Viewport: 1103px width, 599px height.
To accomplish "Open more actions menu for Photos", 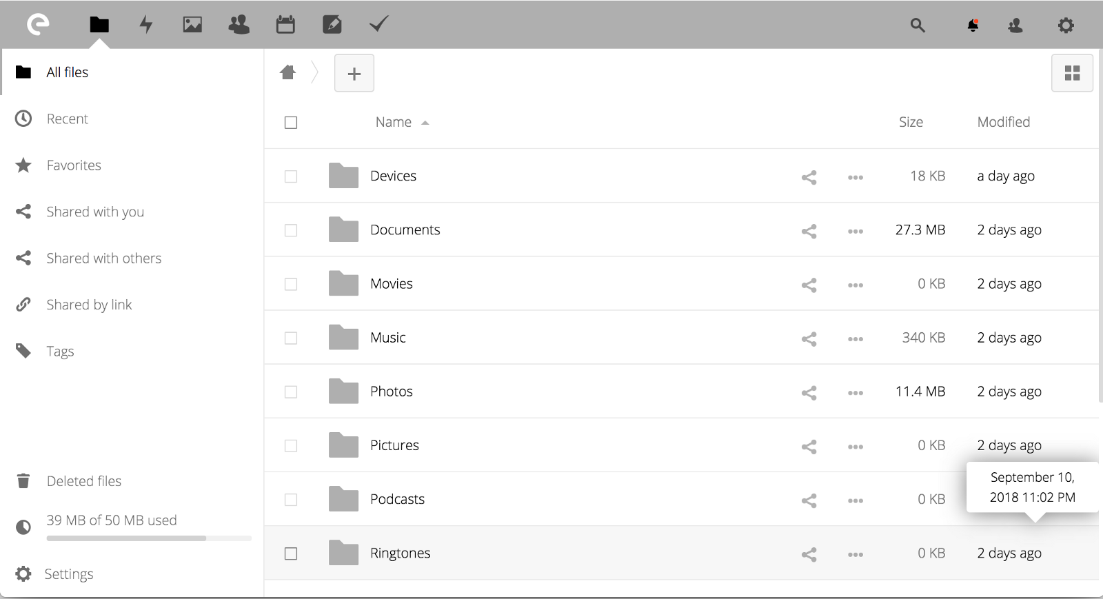I will click(856, 393).
